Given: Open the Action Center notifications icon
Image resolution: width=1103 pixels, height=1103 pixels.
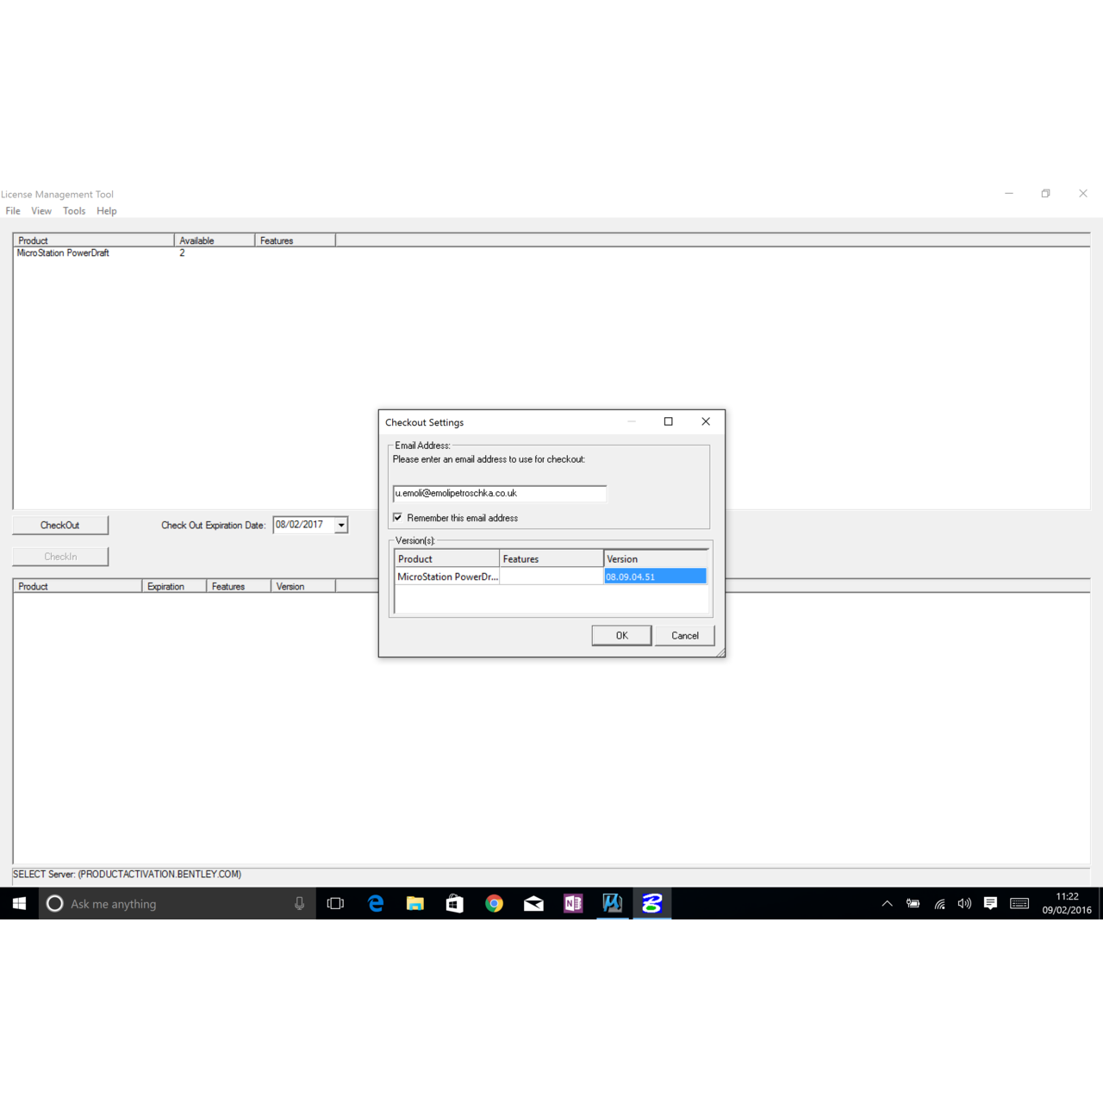Looking at the screenshot, I should pos(990,903).
